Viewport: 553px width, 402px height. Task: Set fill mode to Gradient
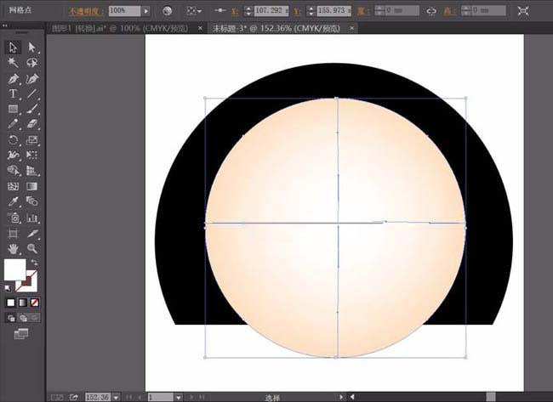(x=23, y=303)
